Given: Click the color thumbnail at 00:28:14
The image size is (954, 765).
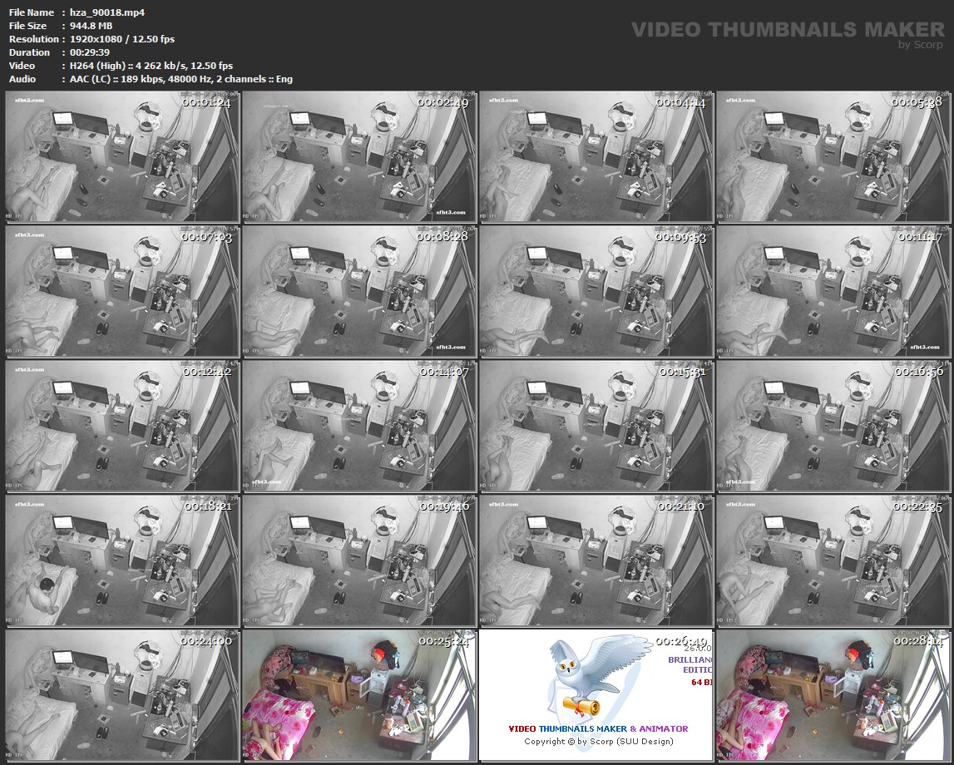Looking at the screenshot, I should click(x=833, y=696).
